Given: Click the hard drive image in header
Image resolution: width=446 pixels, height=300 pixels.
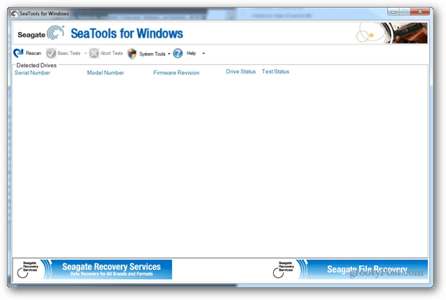Looking at the screenshot, I should click(392, 33).
